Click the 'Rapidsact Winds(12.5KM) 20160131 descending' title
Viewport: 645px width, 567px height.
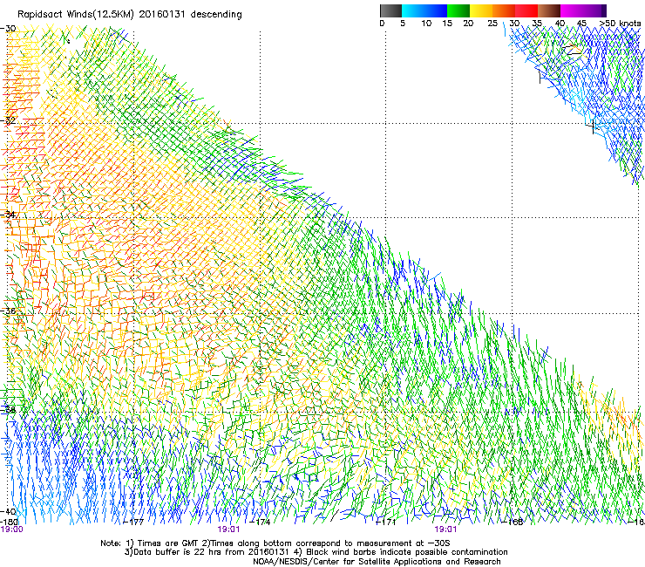point(130,15)
